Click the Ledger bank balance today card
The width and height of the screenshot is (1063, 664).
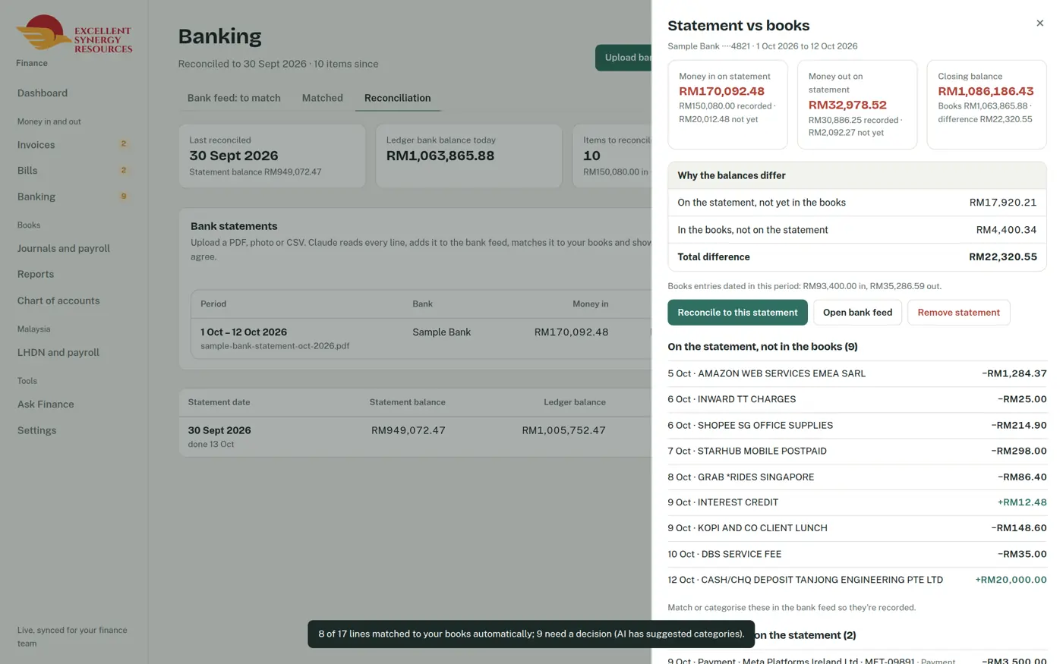[468, 156]
